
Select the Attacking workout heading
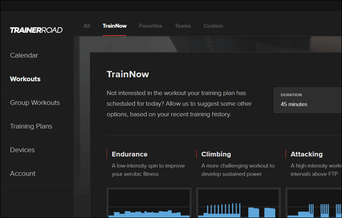(306, 154)
